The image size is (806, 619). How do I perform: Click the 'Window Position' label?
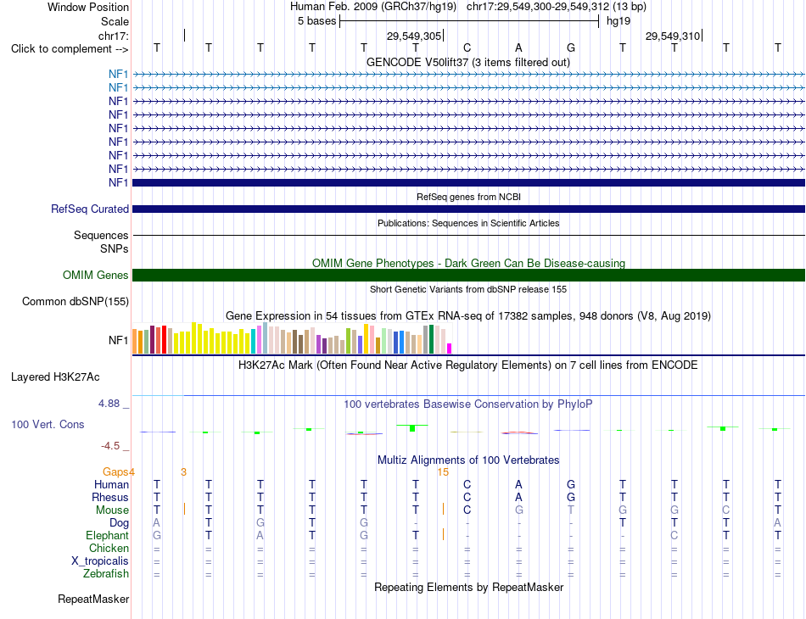tap(88, 7)
